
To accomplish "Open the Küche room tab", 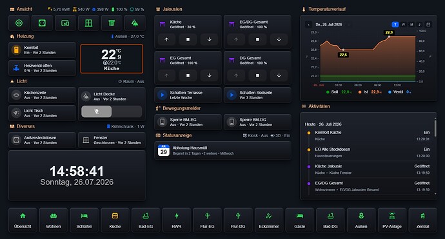I will (115, 220).
